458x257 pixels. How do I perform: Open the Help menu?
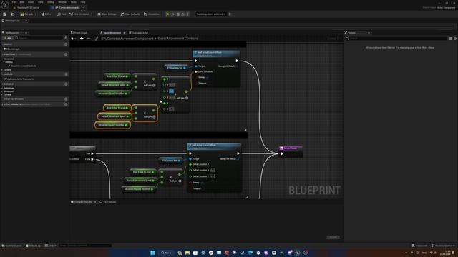(83, 2)
